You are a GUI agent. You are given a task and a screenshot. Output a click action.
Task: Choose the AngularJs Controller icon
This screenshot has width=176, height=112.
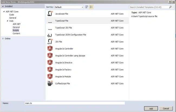coord(50,49)
